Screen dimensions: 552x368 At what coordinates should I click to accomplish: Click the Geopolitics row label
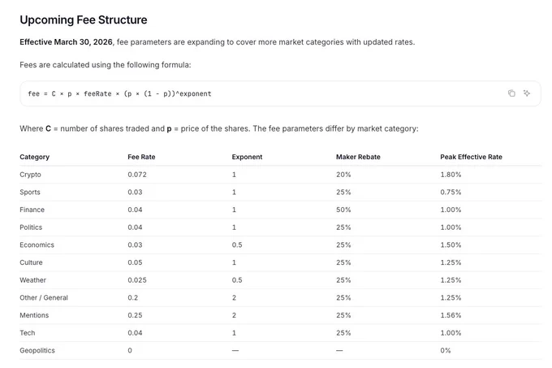click(37, 351)
